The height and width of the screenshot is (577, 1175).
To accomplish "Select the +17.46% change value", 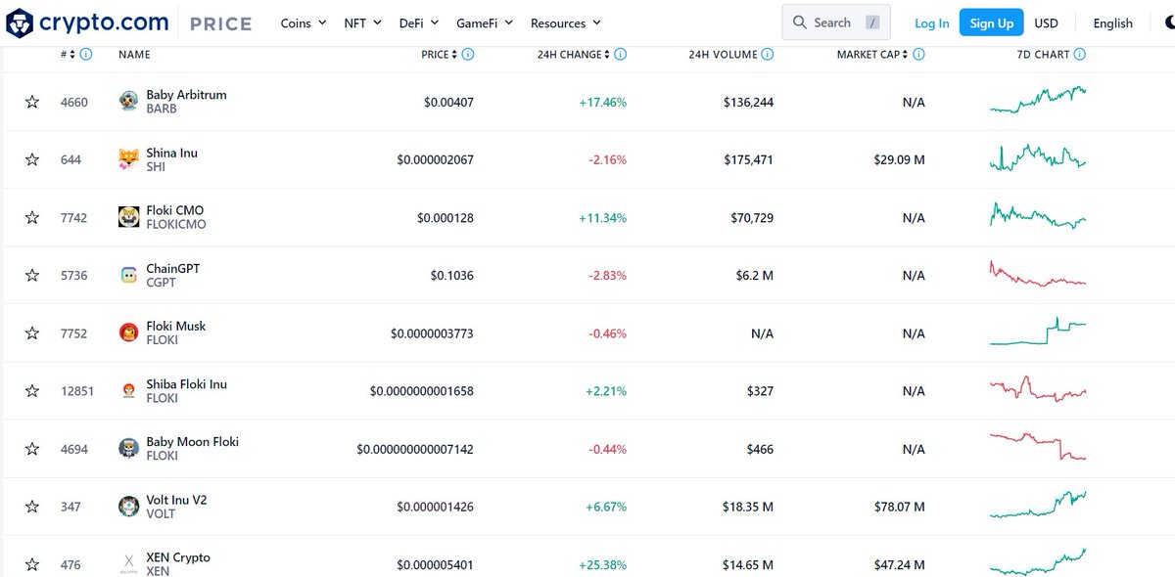I will point(602,102).
